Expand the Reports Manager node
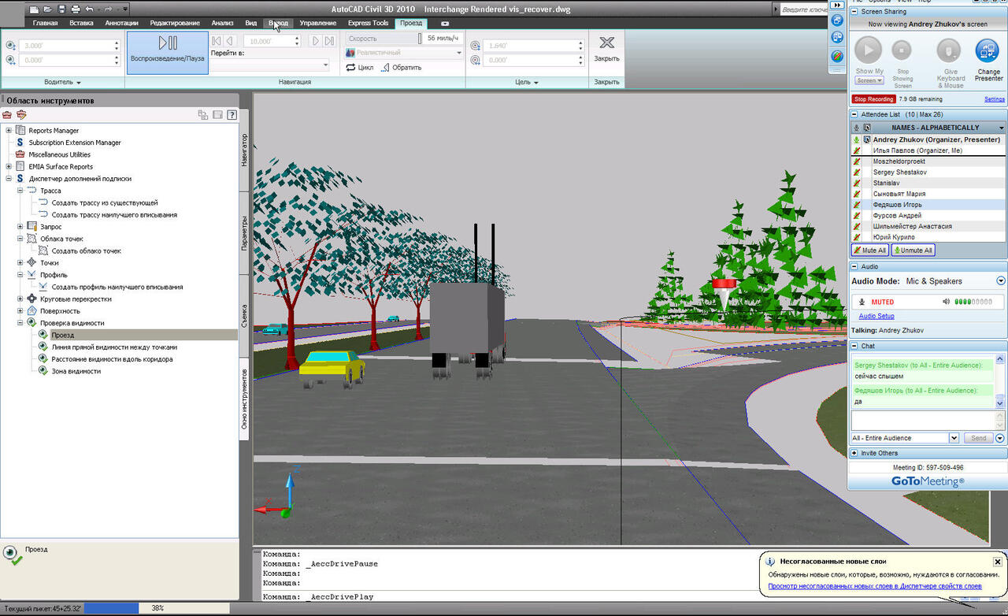 [x=9, y=131]
